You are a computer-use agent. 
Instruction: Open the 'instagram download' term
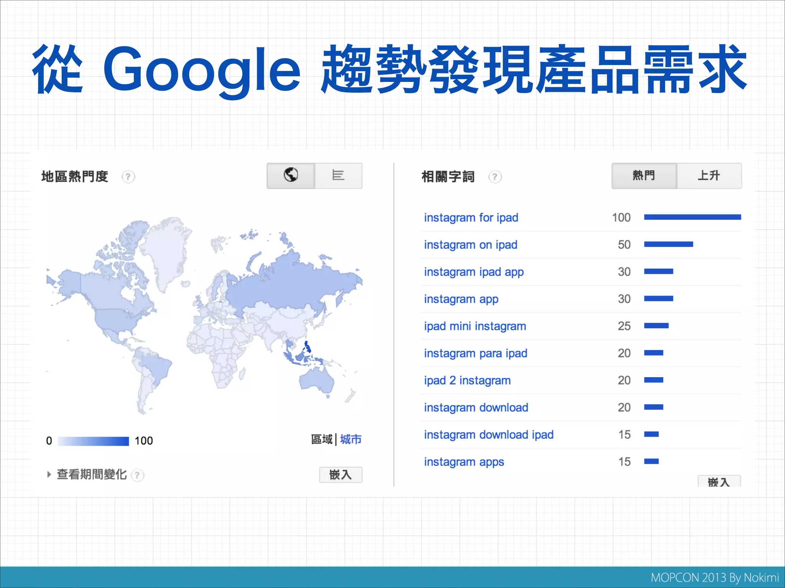click(476, 408)
